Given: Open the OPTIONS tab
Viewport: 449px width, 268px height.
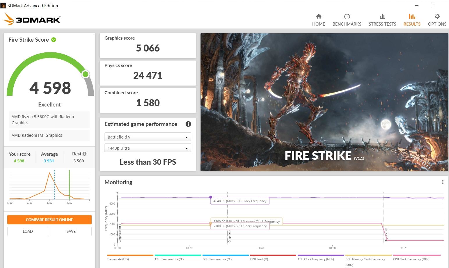Looking at the screenshot, I should click(x=437, y=20).
